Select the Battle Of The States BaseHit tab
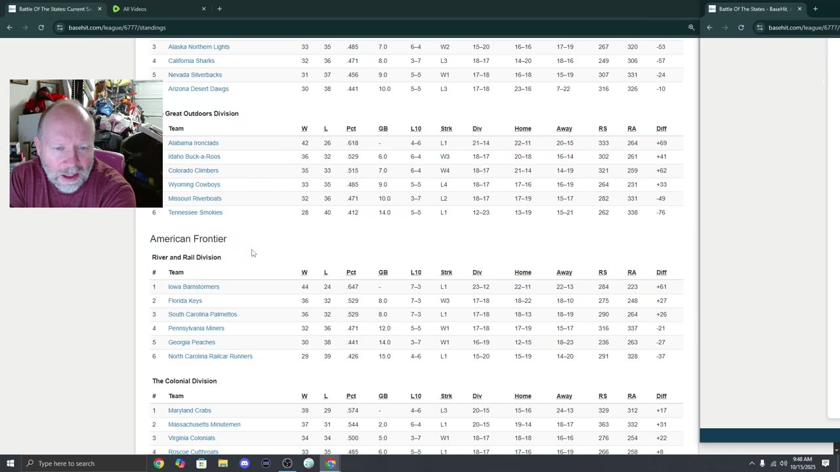This screenshot has height=472, width=840. click(x=752, y=9)
